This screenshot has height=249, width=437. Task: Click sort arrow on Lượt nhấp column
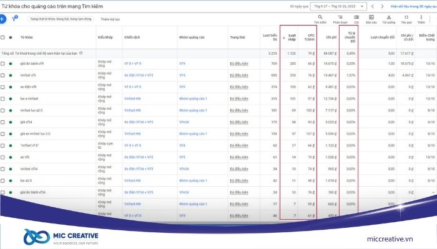pyautogui.click(x=283, y=38)
